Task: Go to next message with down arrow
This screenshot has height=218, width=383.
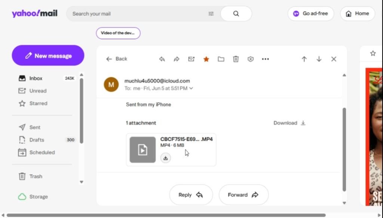Action: [319, 59]
